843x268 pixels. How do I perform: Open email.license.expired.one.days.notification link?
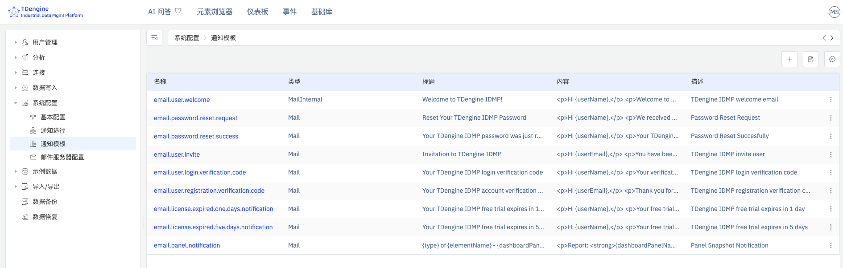click(x=214, y=209)
